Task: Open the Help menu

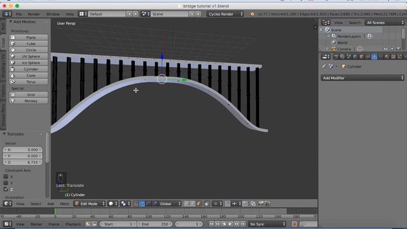Action: [69, 14]
